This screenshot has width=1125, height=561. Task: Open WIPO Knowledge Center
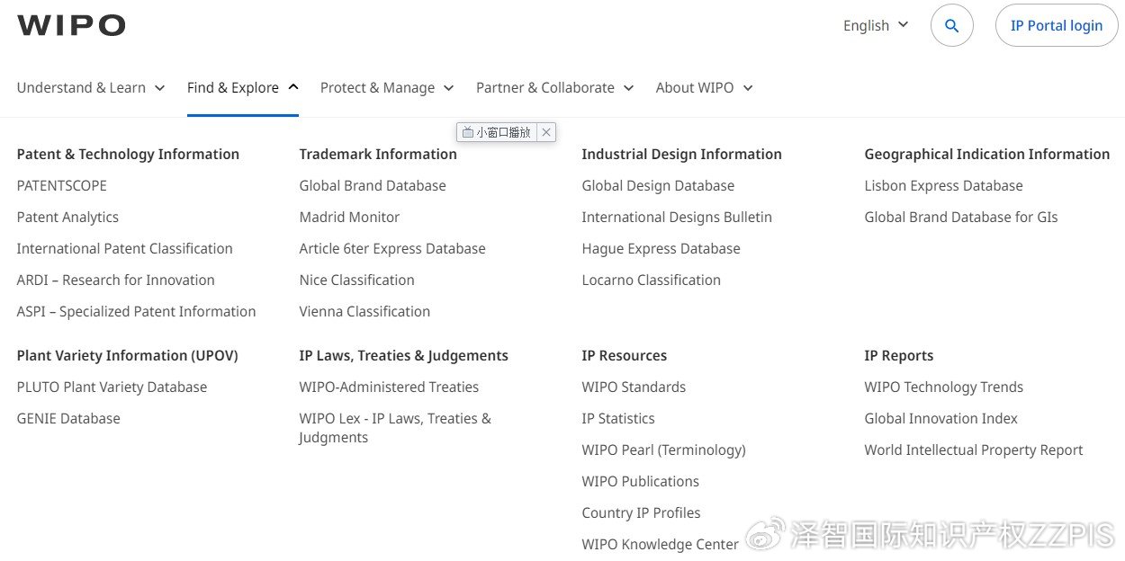click(661, 544)
